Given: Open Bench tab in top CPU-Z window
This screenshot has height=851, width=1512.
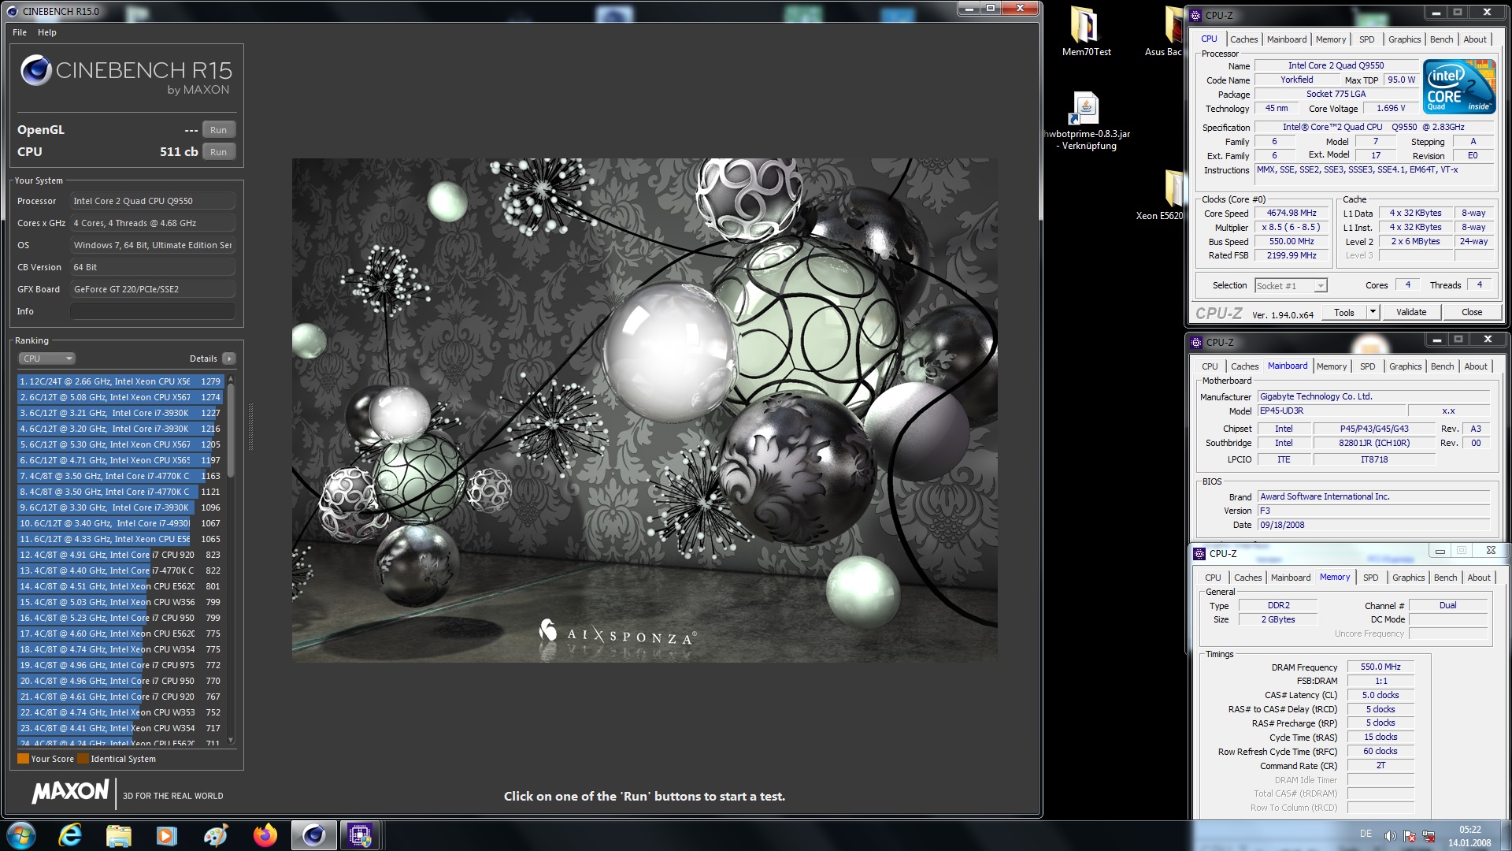Looking at the screenshot, I should [1441, 39].
